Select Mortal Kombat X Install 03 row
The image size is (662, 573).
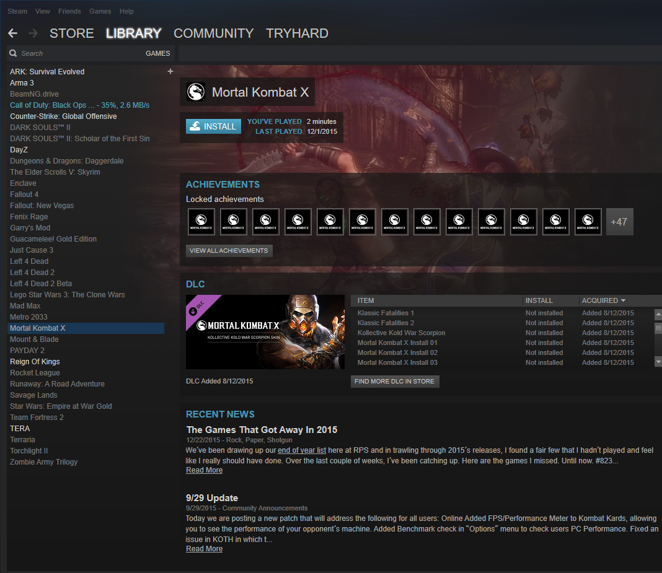(502, 362)
